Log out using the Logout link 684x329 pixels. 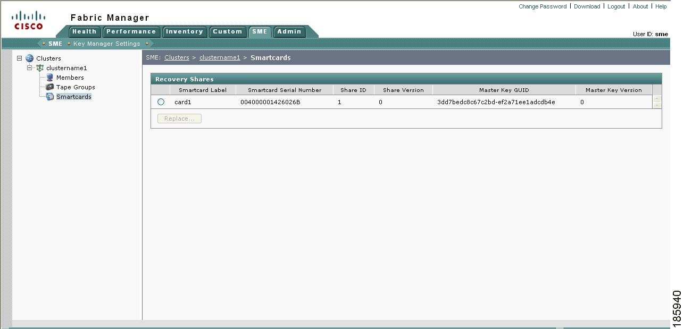616,7
